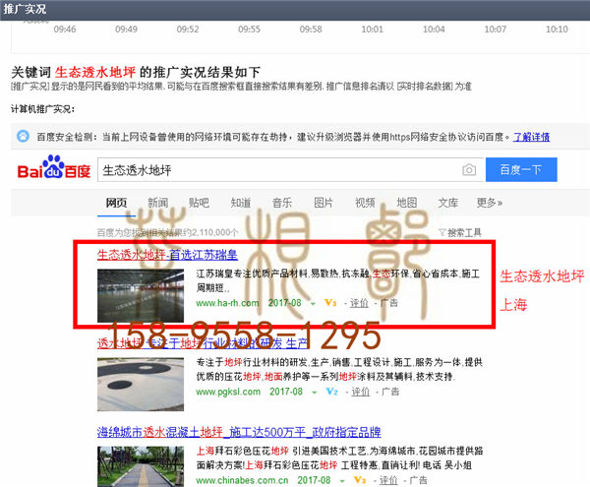Open the yin-yang pavement thumbnail
The height and width of the screenshot is (487, 590).
(x=141, y=385)
